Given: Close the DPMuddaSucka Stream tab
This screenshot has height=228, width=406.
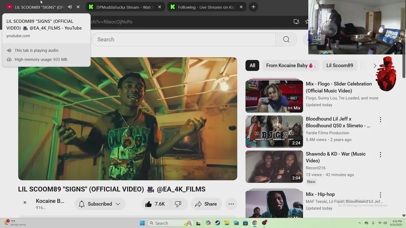Looking at the screenshot, I should point(160,7).
